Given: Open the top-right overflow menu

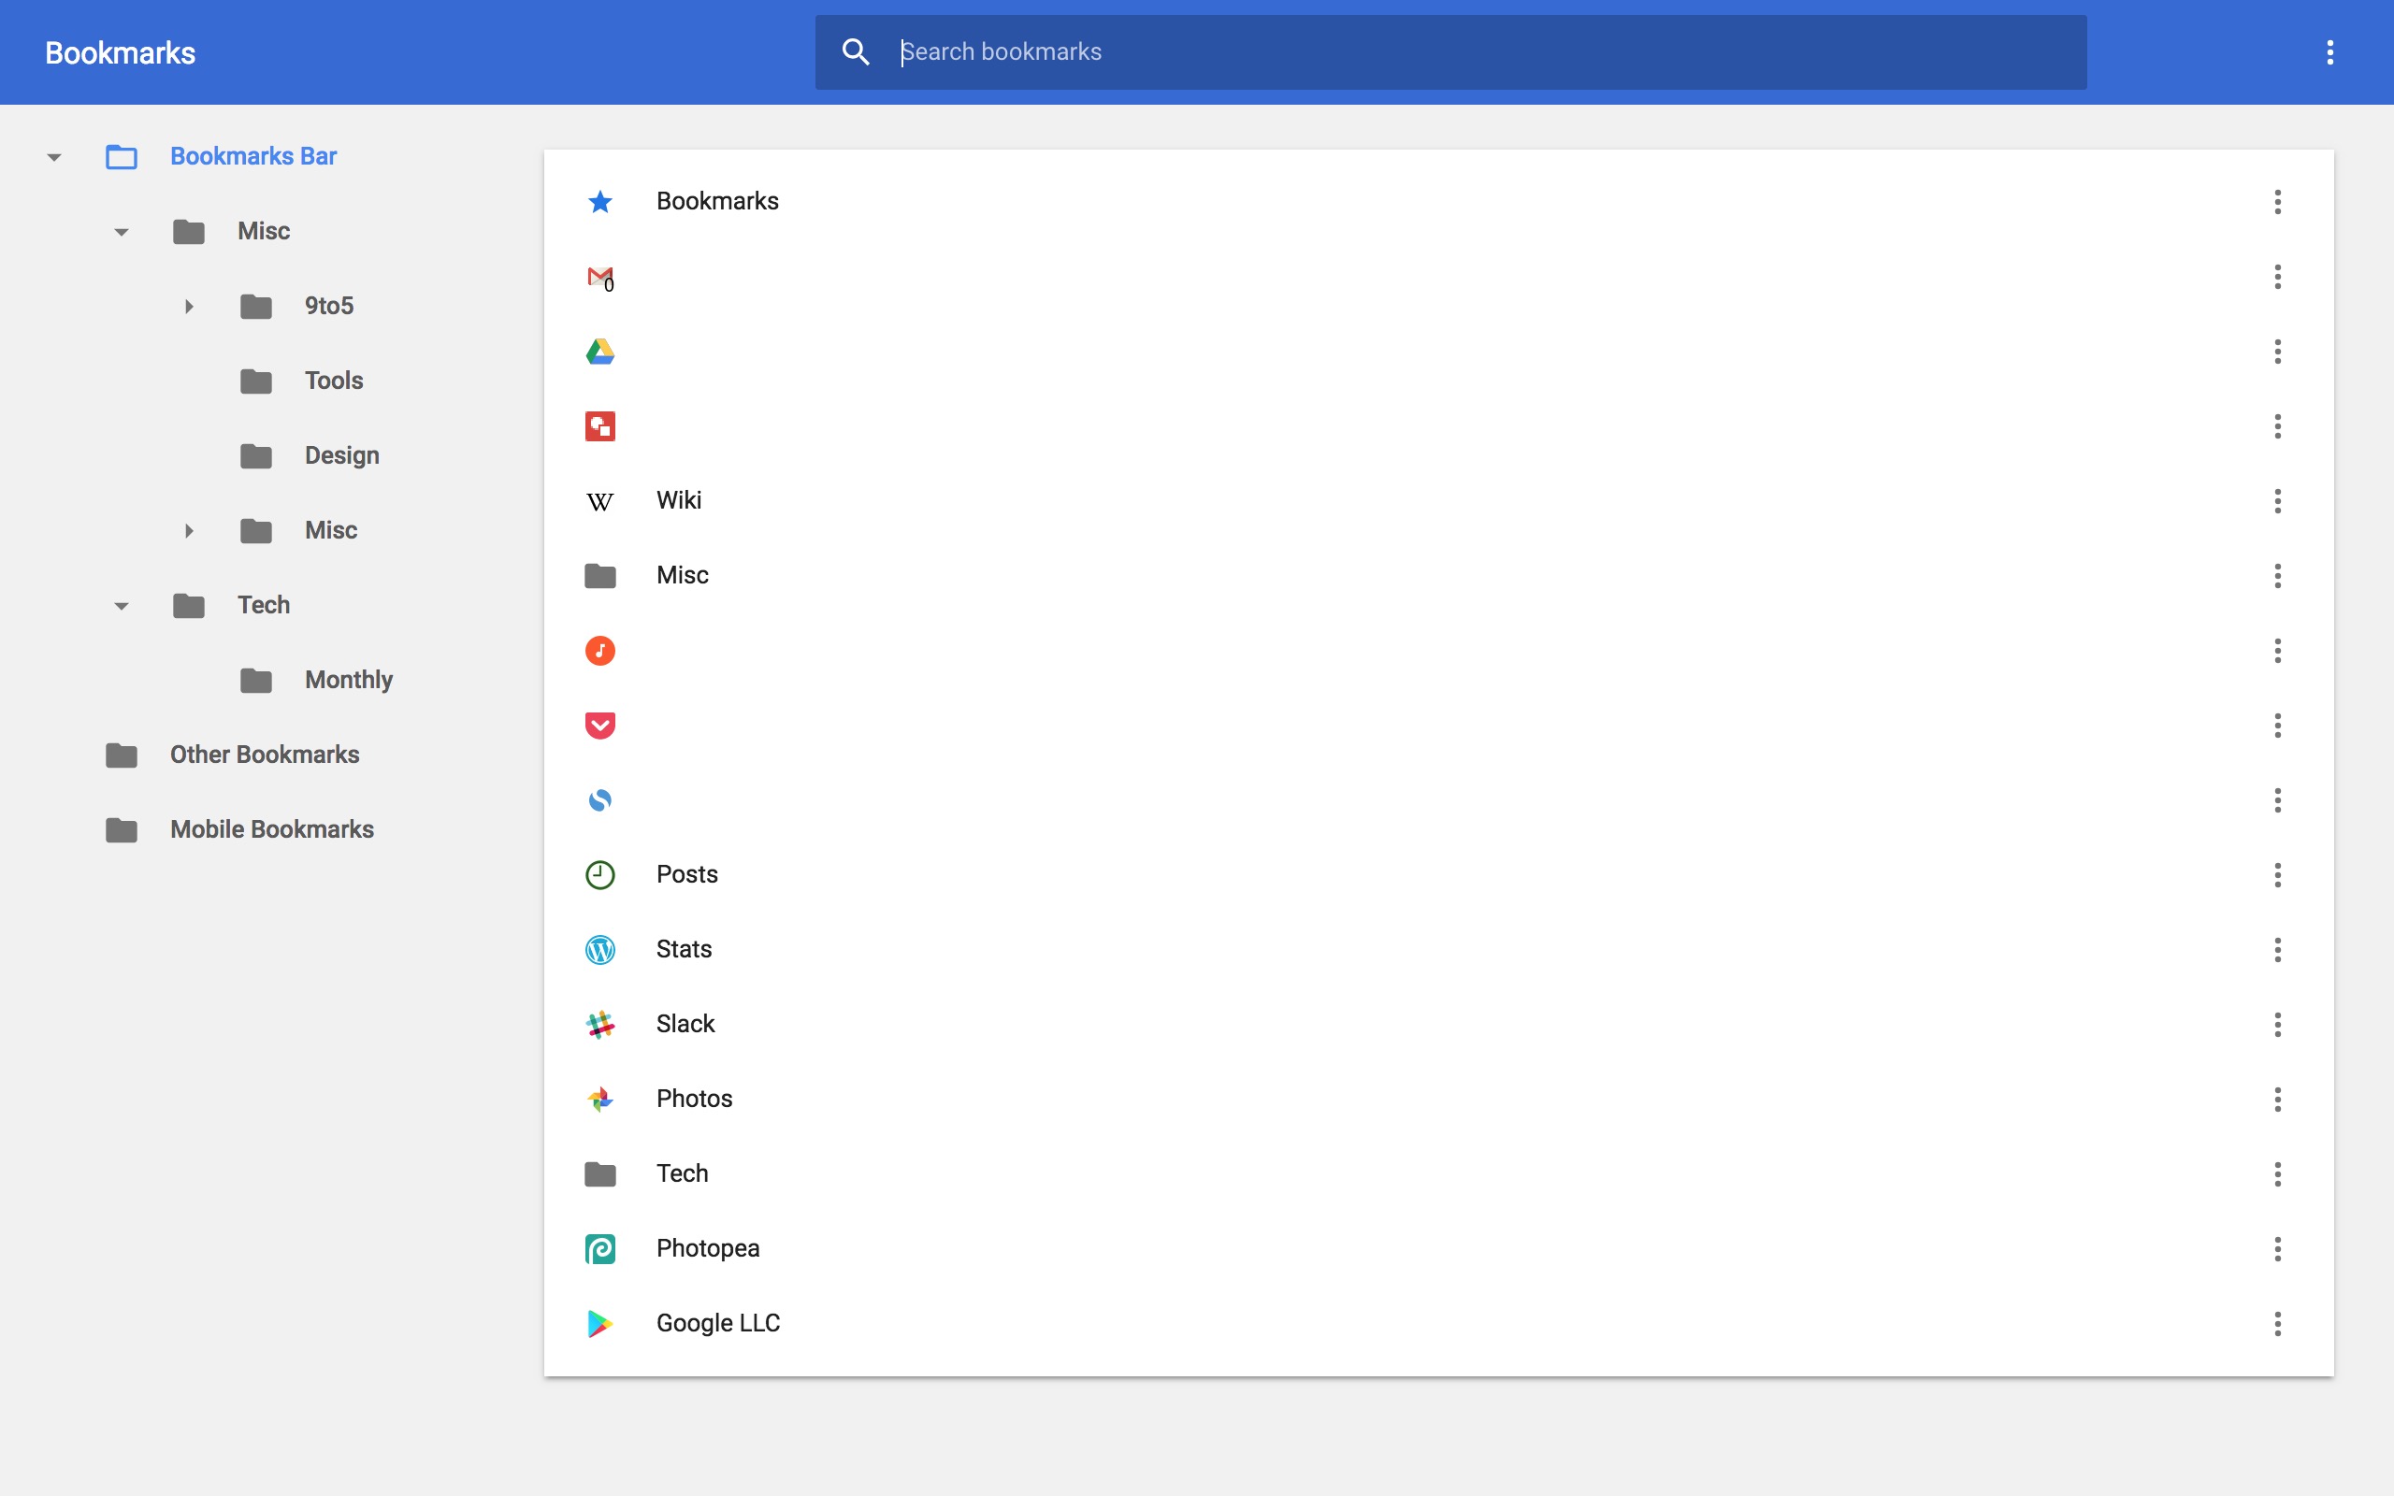Looking at the screenshot, I should [x=2331, y=51].
